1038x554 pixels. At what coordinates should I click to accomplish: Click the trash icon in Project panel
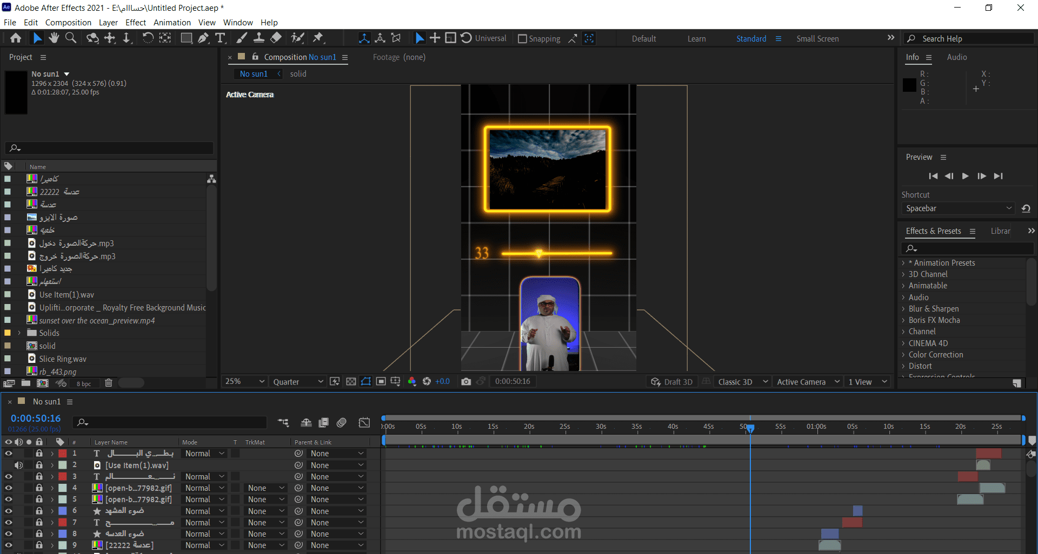(x=109, y=383)
